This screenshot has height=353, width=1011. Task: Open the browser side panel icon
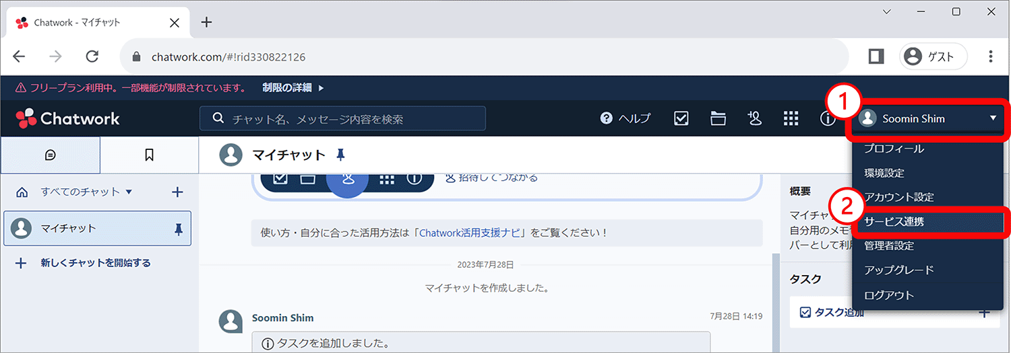click(x=876, y=56)
